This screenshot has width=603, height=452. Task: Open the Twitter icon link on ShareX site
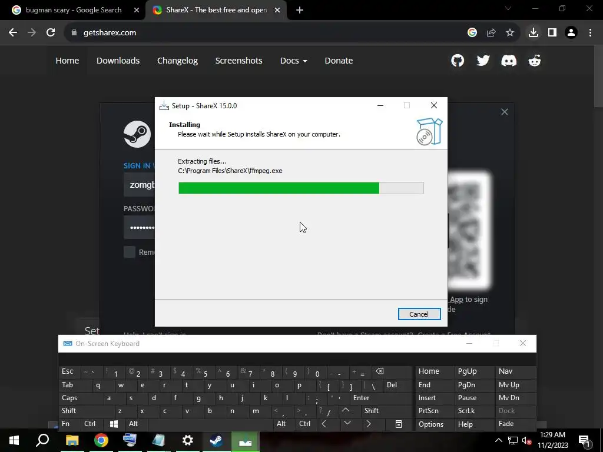click(x=483, y=61)
